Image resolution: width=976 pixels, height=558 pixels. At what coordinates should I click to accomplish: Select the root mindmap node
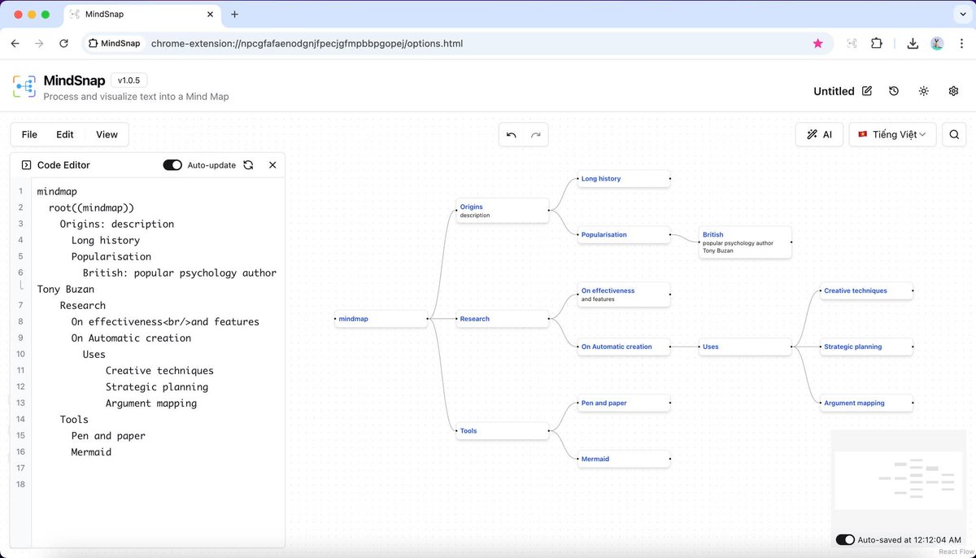[x=381, y=319]
